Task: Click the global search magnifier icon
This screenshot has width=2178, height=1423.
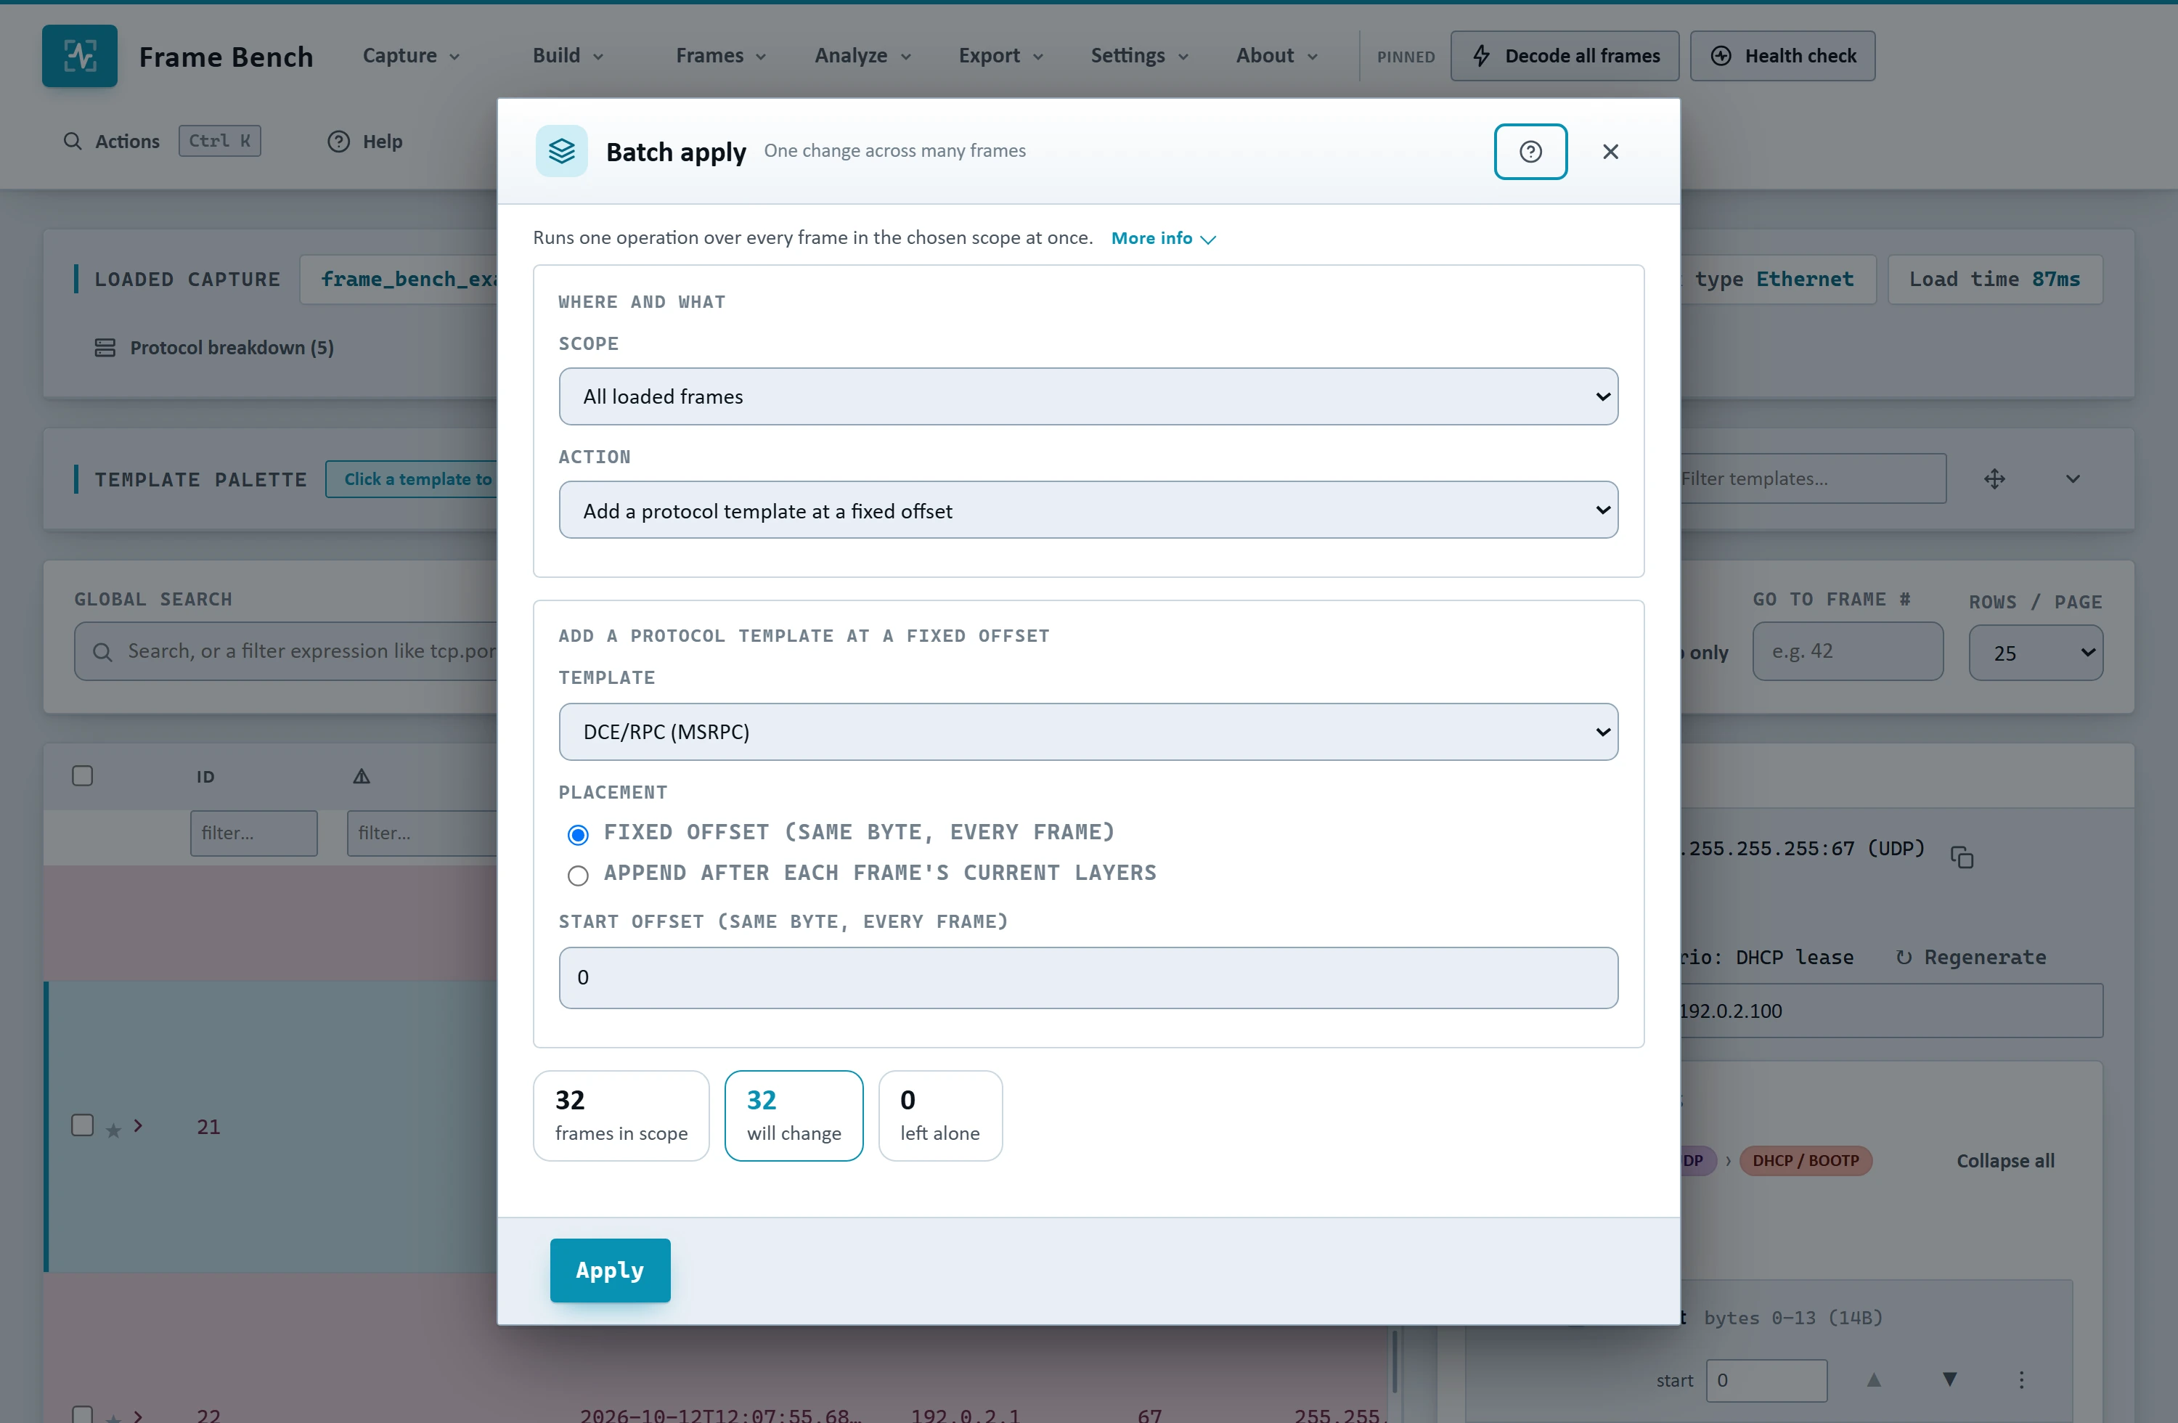Action: [x=102, y=651]
